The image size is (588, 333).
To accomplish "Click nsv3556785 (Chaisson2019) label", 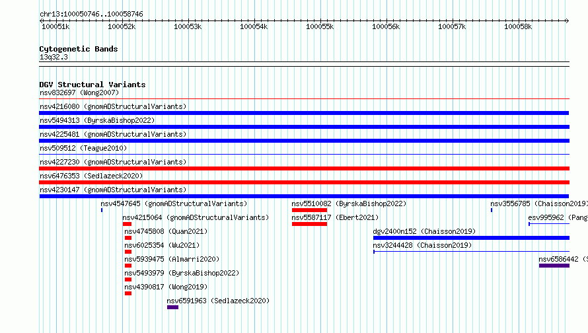I will [539, 203].
